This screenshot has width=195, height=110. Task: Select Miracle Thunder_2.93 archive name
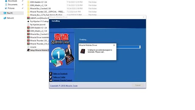click(39, 44)
